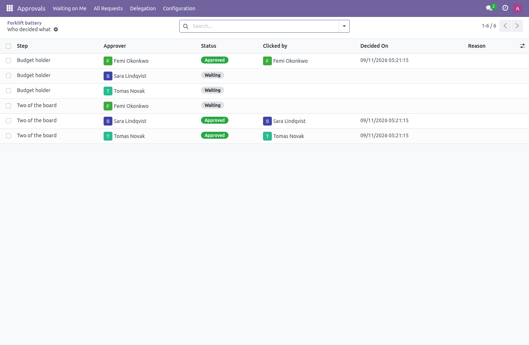Tick checkbox for Sara Lindqvist Budget holder row

click(x=8, y=76)
